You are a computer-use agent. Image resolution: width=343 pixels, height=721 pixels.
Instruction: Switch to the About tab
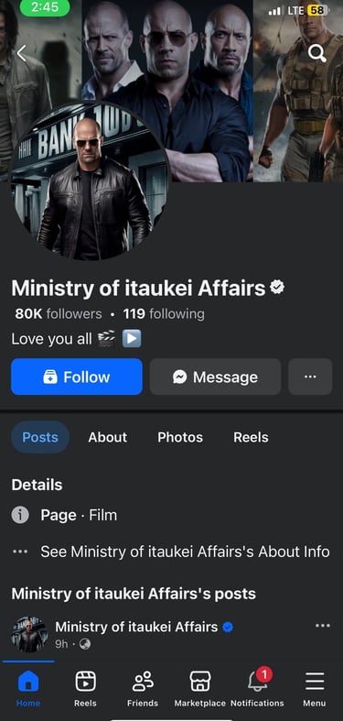tap(107, 437)
